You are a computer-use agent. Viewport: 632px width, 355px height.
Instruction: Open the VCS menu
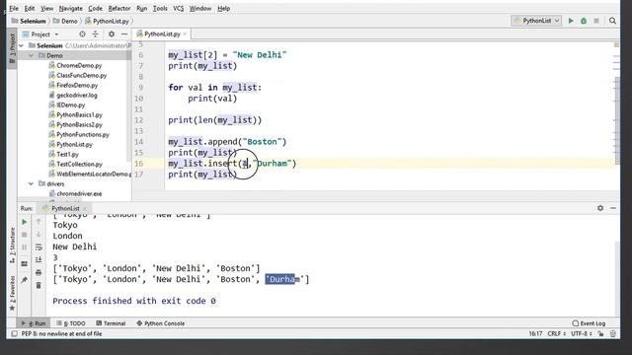178,8
